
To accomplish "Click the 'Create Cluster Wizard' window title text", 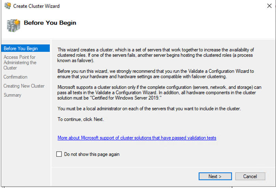I will 36,6.
